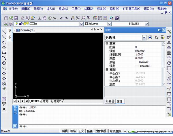
Task: Click the first layout tab navigation arrow
Action: pyautogui.click(x=15, y=101)
